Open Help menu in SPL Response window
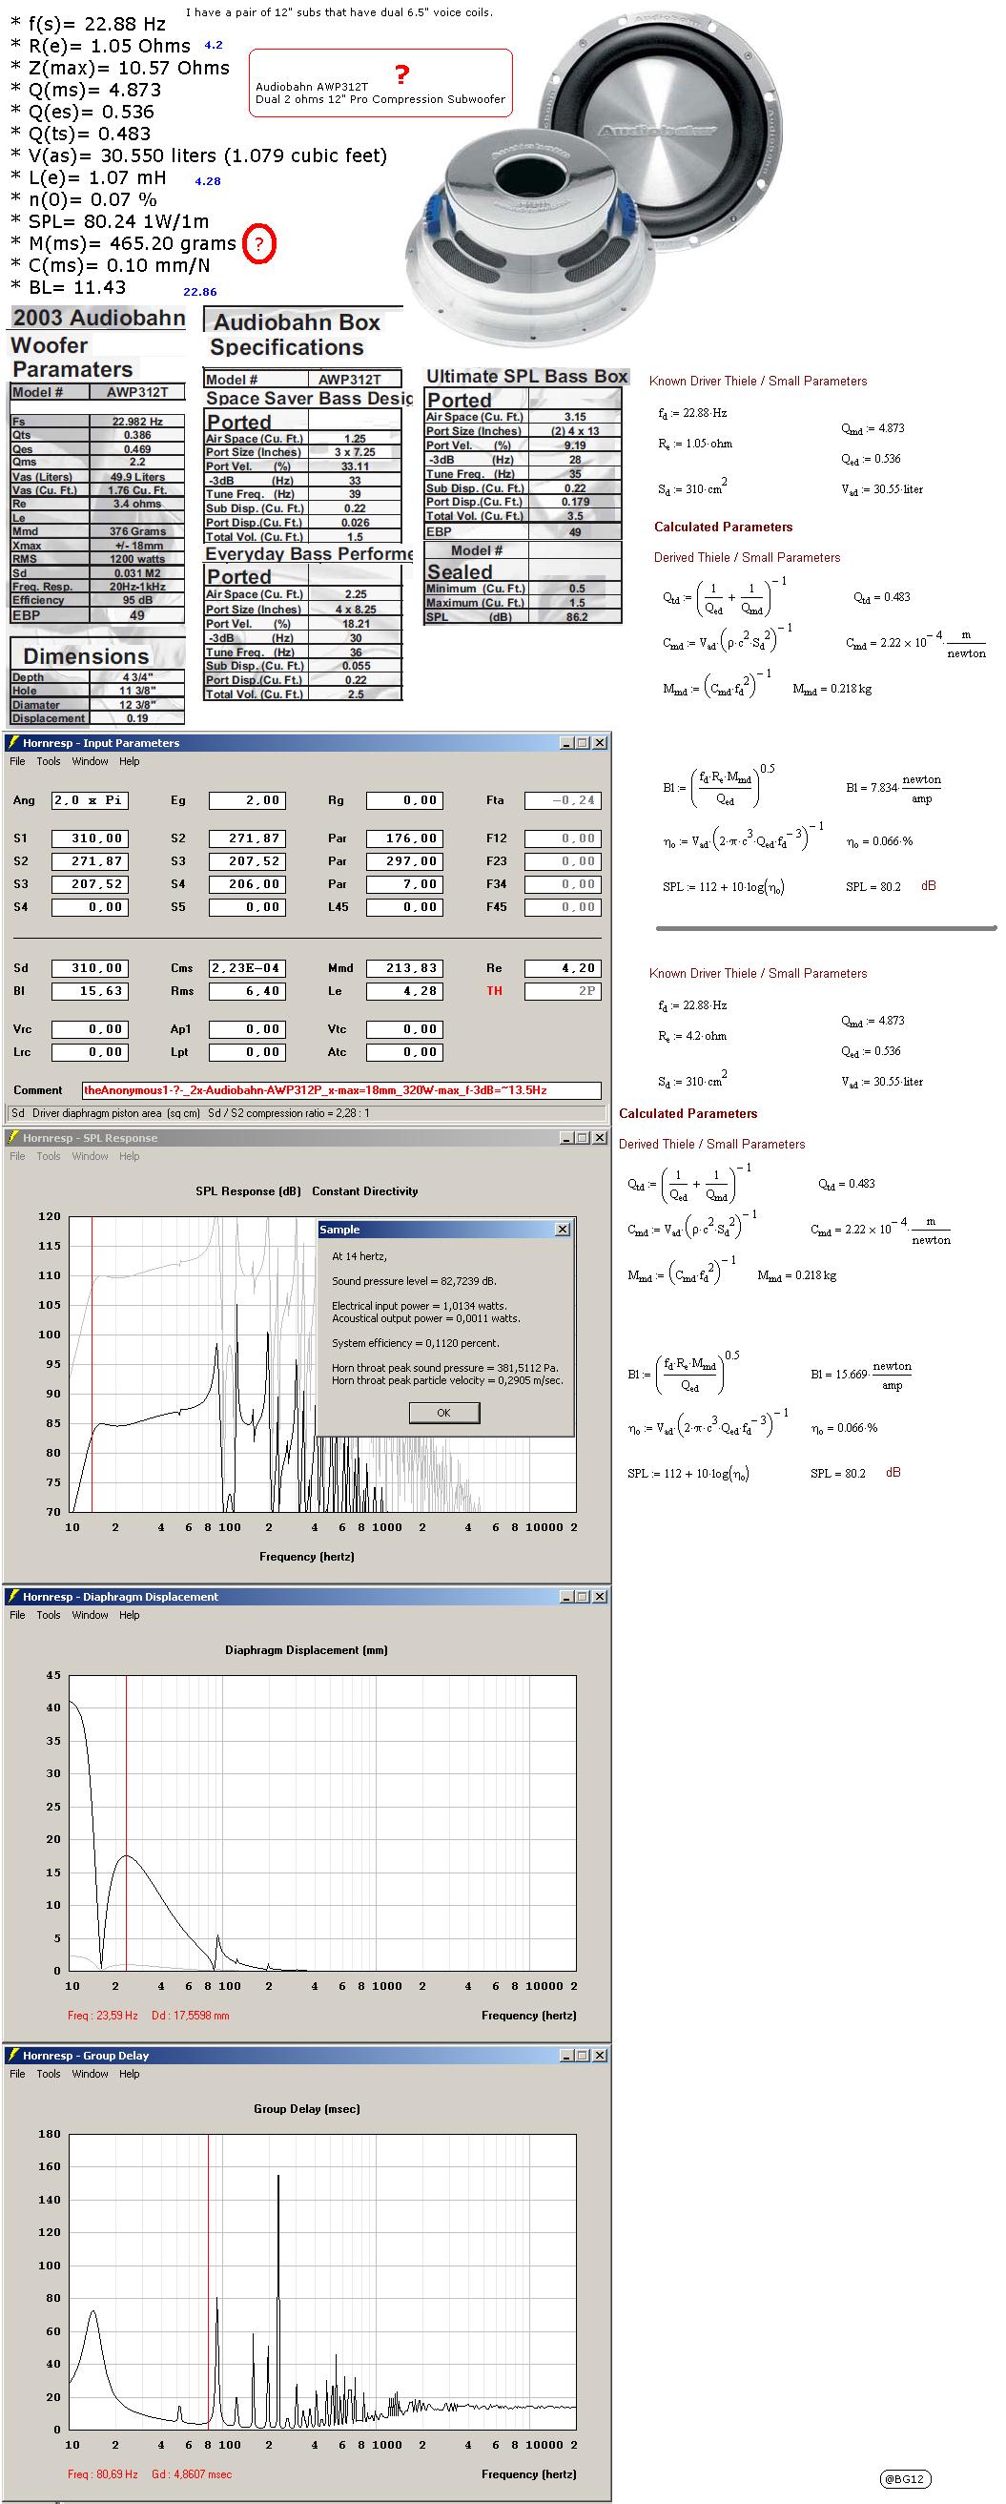 coord(130,1156)
